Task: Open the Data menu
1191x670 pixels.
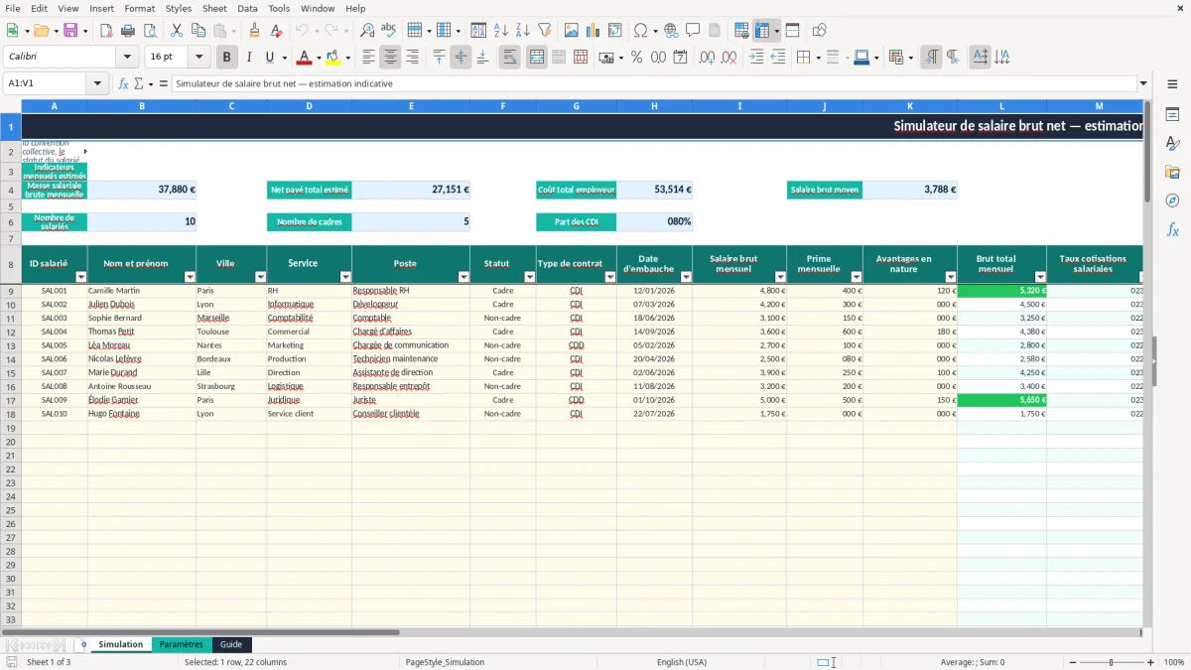Action: pyautogui.click(x=247, y=8)
